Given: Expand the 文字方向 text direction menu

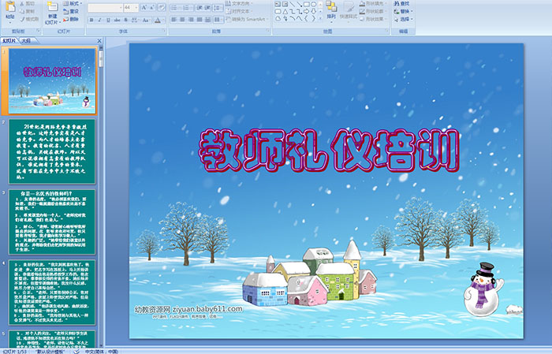Looking at the screenshot, I should coord(240,3).
